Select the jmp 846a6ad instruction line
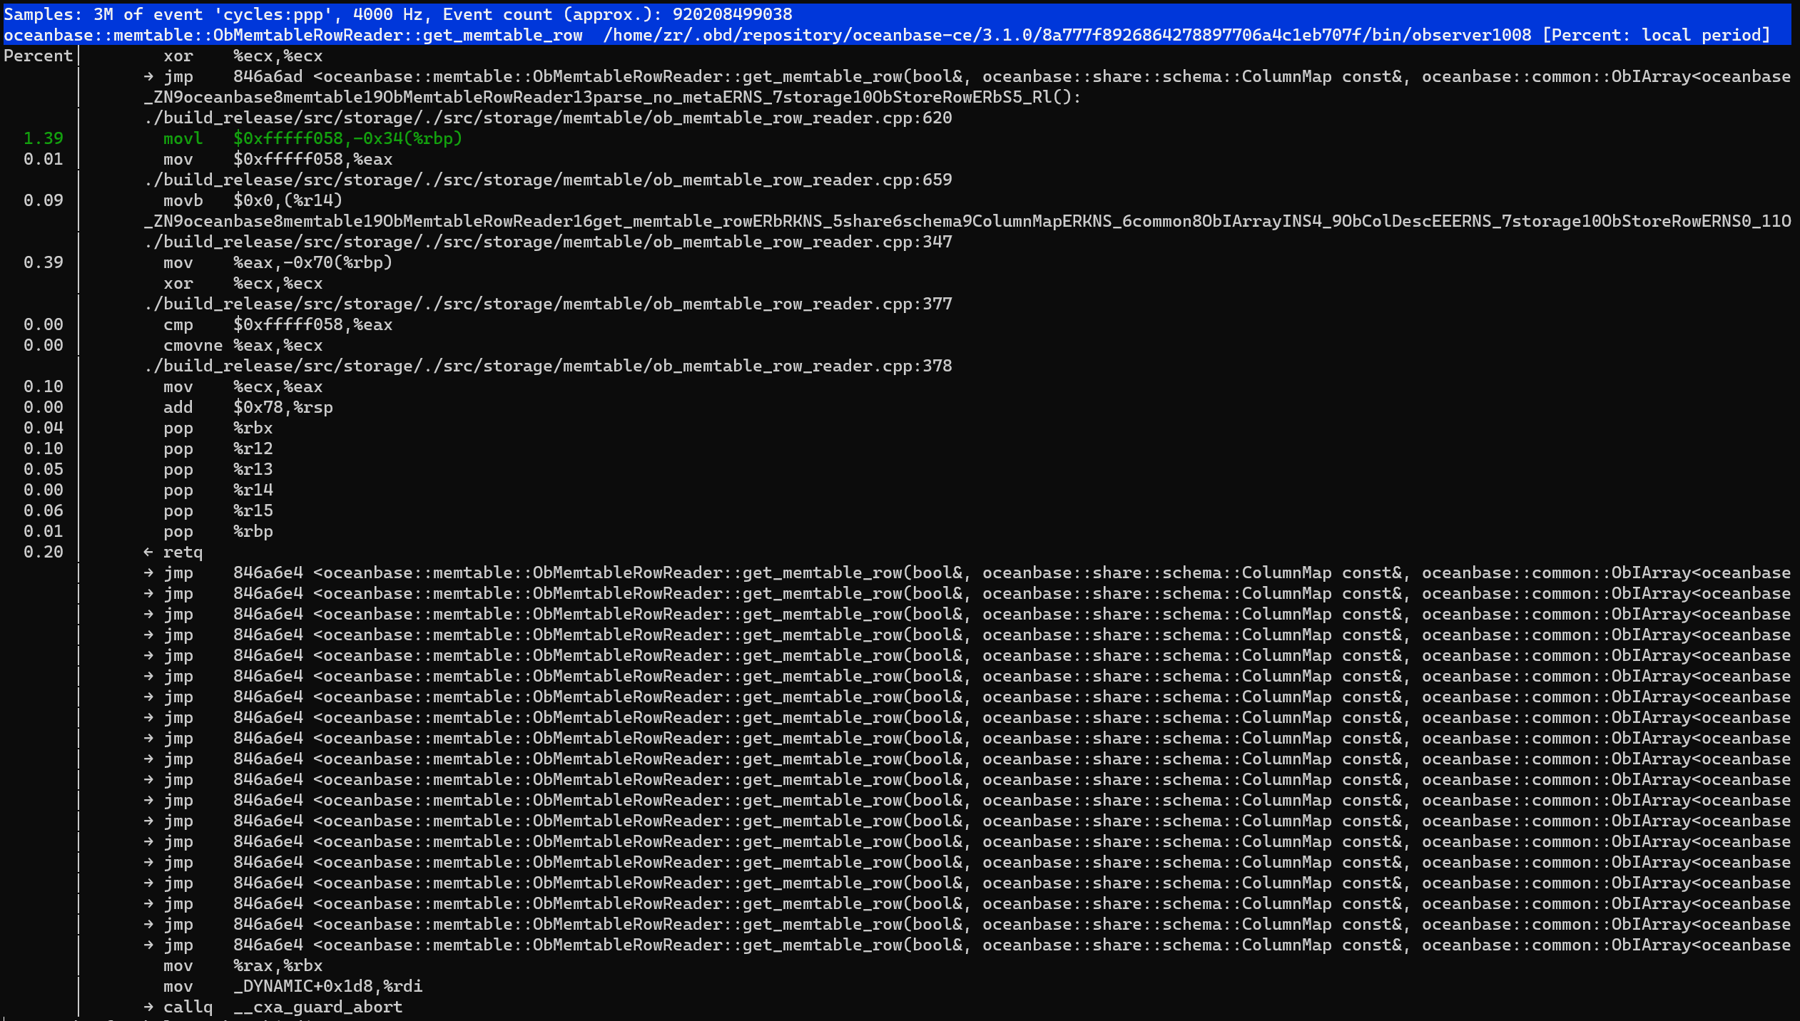This screenshot has height=1021, width=1800. pyautogui.click(x=967, y=76)
